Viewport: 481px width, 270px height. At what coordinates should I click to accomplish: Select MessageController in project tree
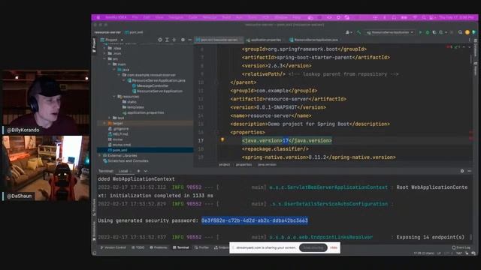(x=153, y=85)
